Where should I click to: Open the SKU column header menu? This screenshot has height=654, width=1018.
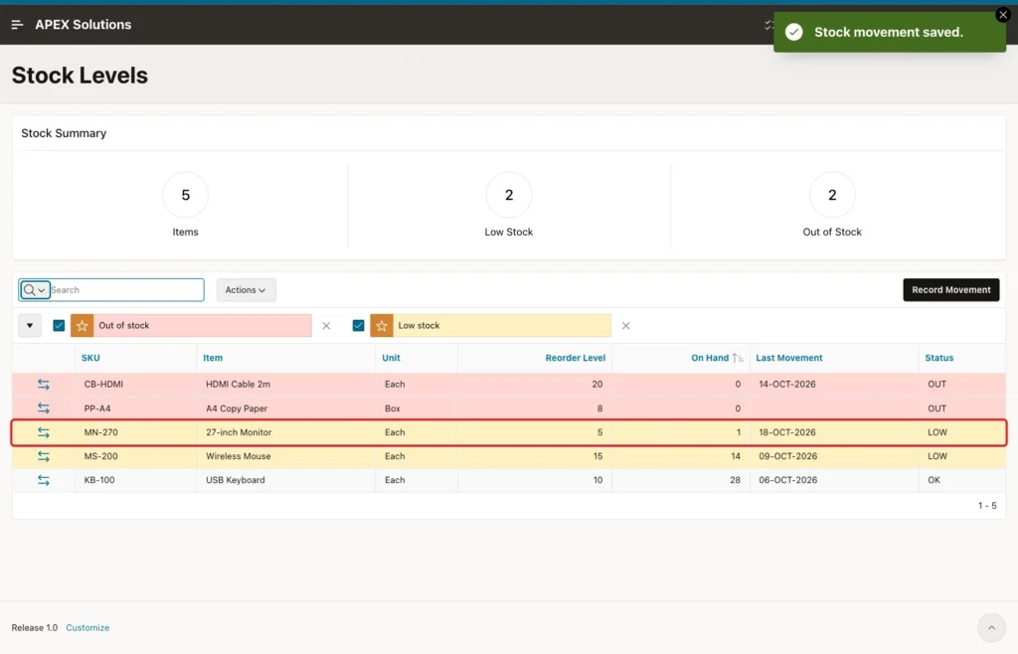(x=90, y=358)
